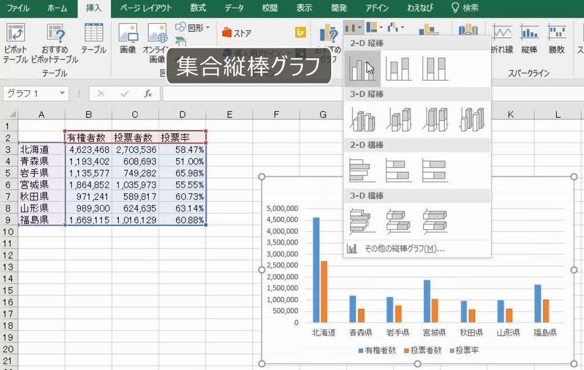Select the 2-D 100% stacked bar chart
The height and width of the screenshot is (370, 584).
click(x=435, y=170)
